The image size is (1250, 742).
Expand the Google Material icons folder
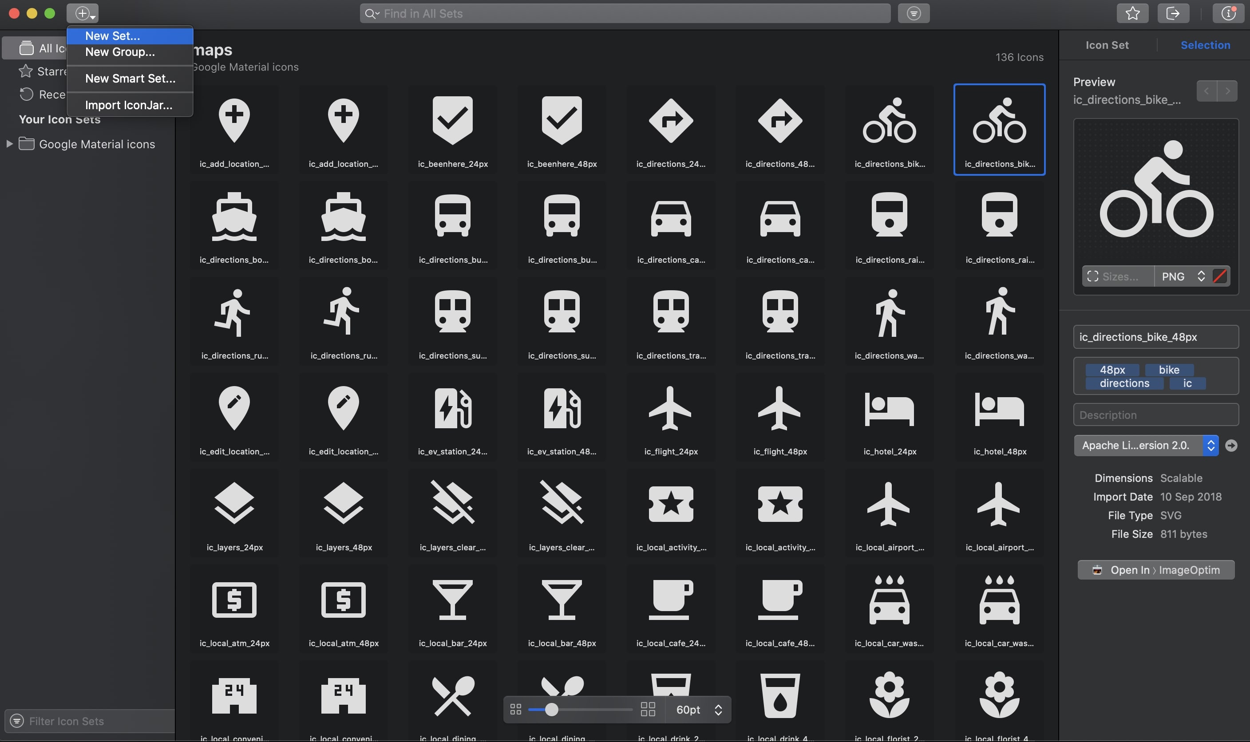pyautogui.click(x=8, y=143)
